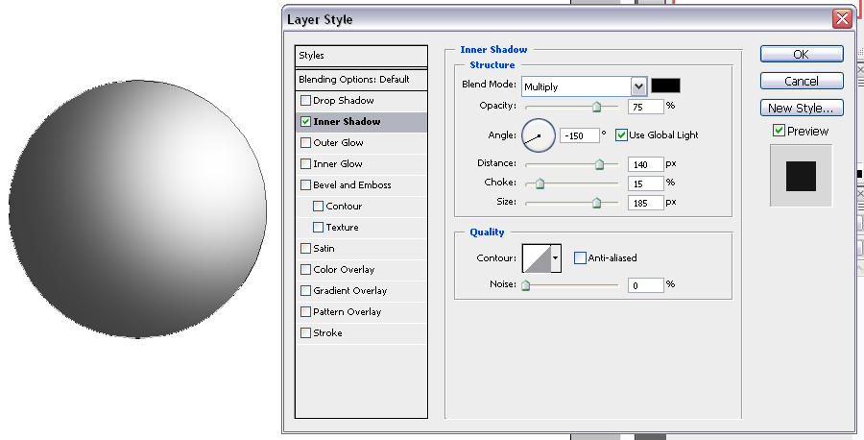Uncheck the Preview checkbox
This screenshot has height=440, width=864.
pyautogui.click(x=779, y=131)
